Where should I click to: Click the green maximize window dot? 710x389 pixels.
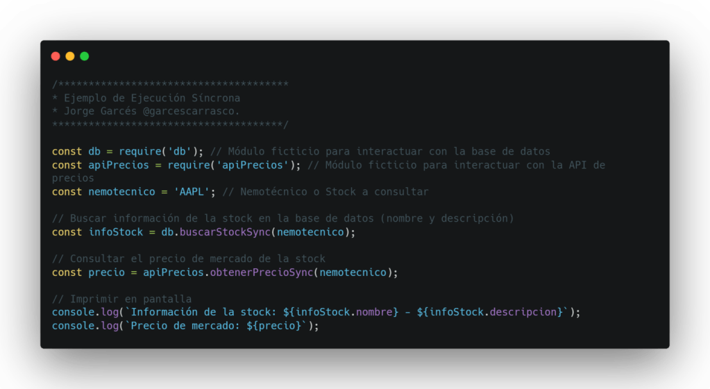coord(85,56)
